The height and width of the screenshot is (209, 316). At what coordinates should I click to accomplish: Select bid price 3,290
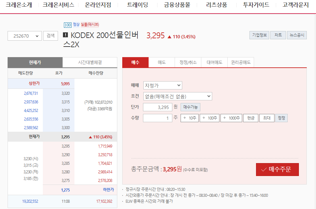66,155
